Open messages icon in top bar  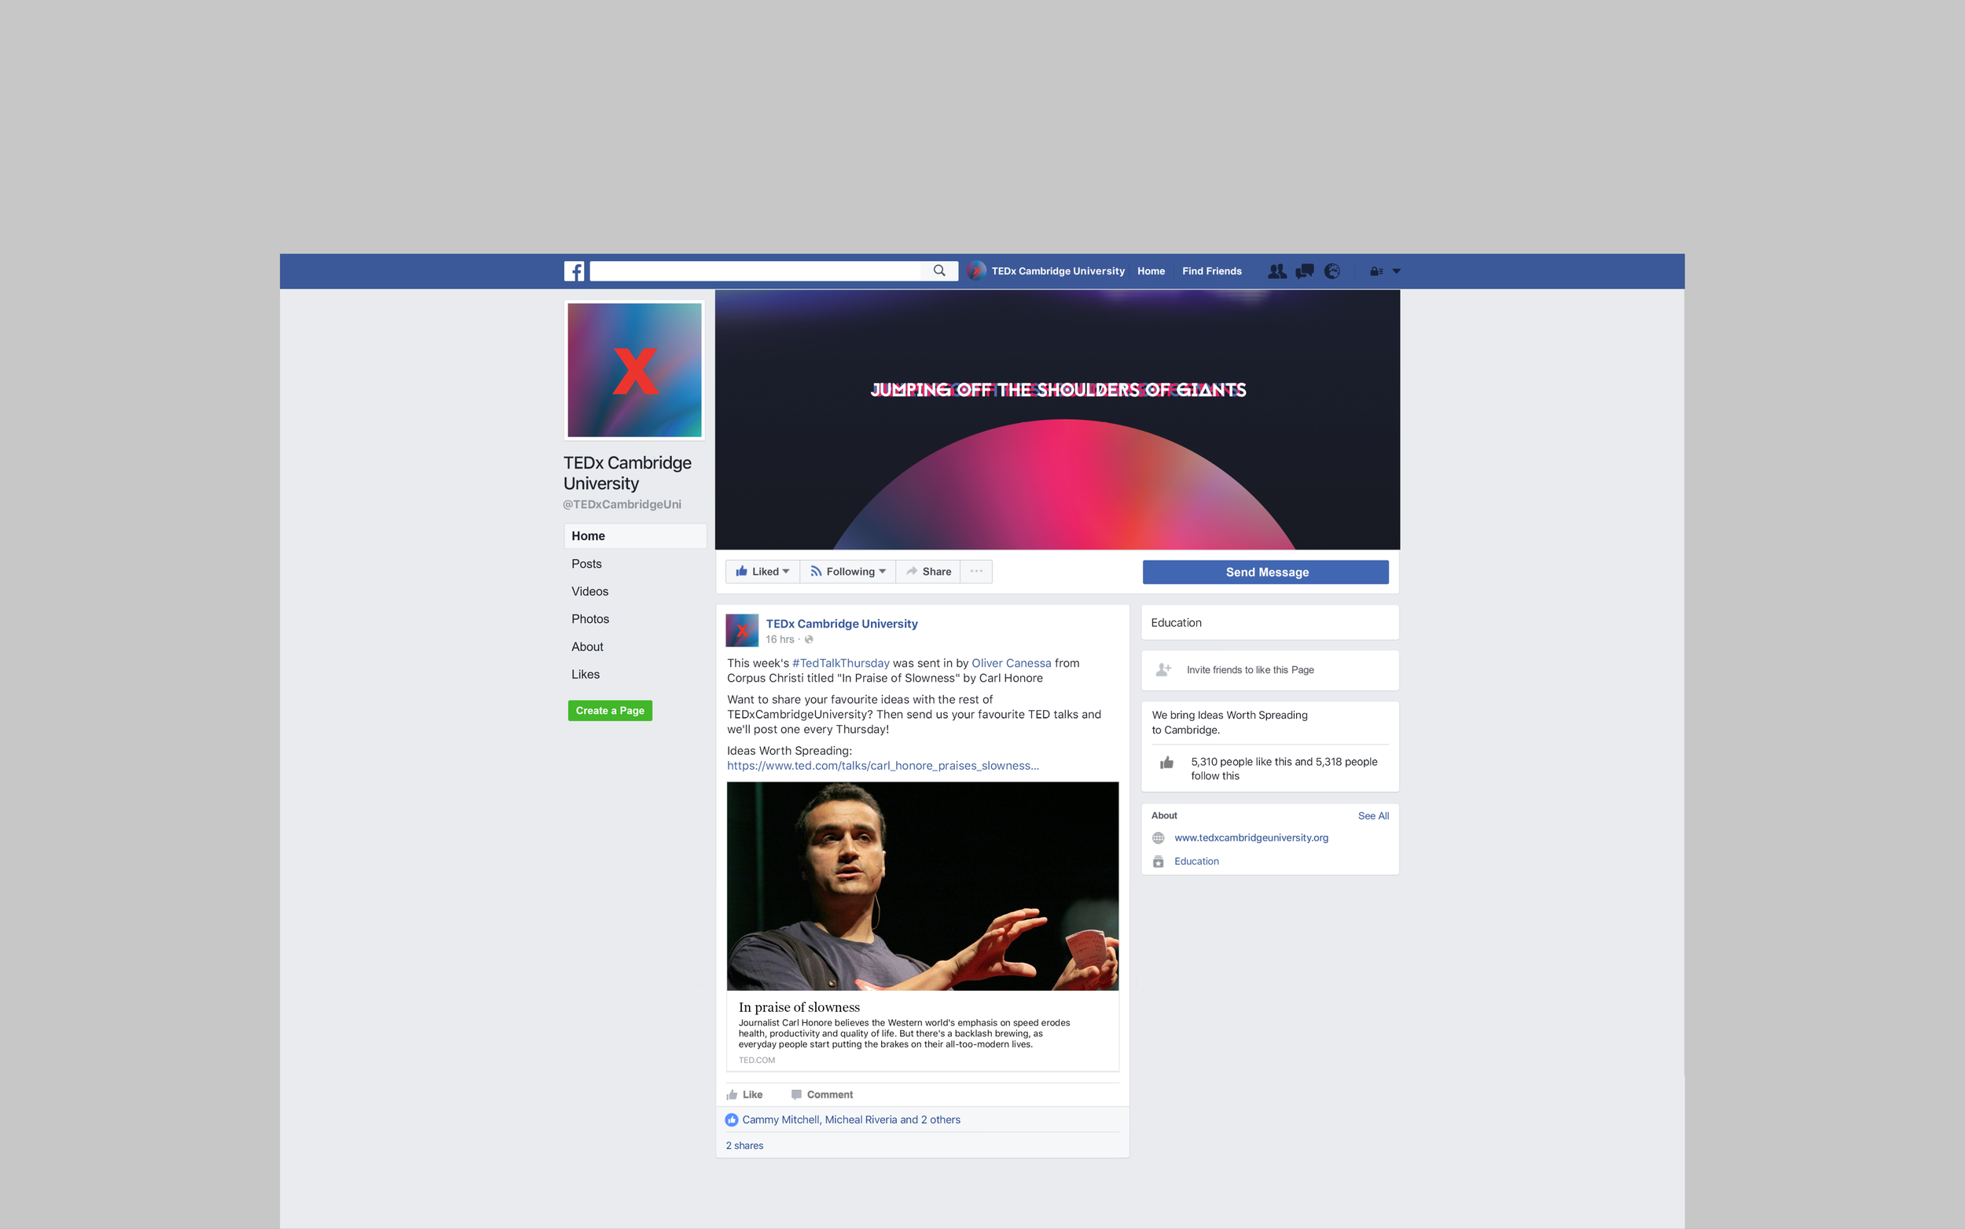click(x=1305, y=270)
